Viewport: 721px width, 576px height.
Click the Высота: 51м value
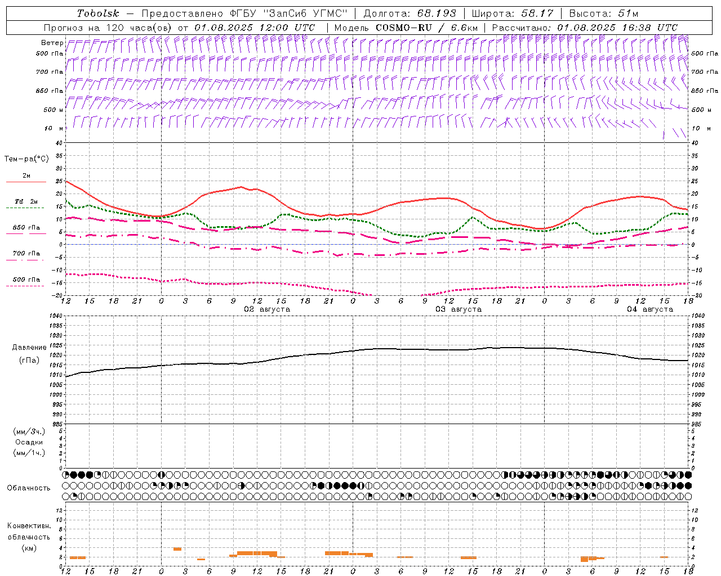[x=603, y=13]
